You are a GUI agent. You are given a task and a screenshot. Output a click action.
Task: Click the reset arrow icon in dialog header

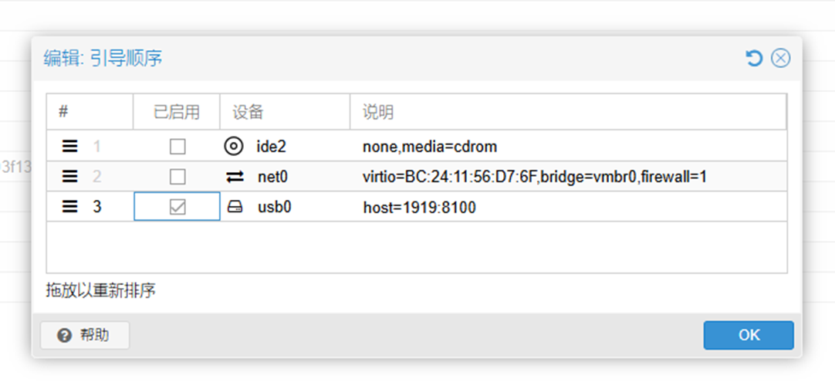753,58
